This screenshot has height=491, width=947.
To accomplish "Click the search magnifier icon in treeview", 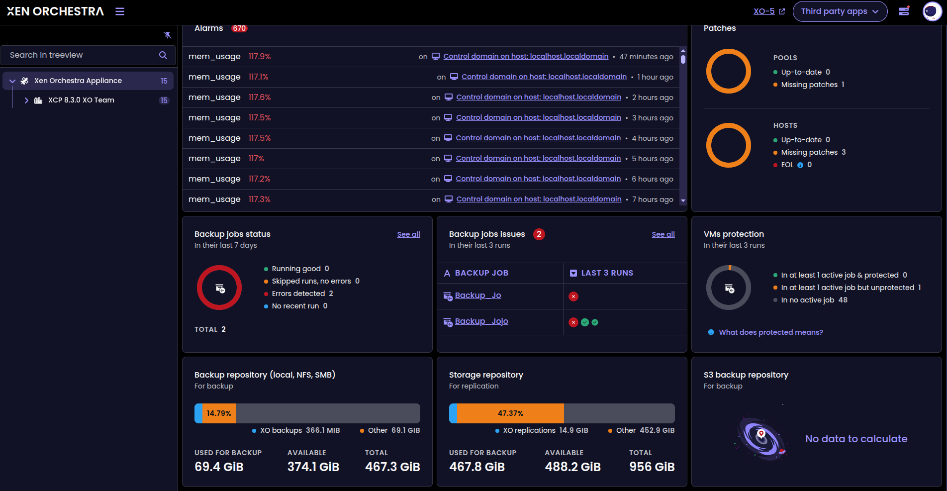I will coord(163,55).
